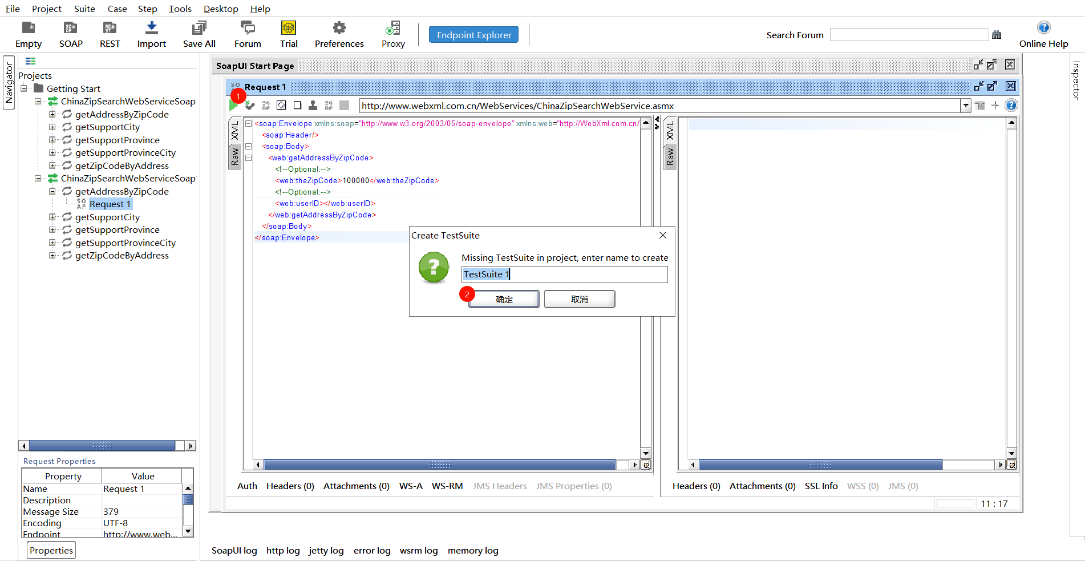Open Preferences with the gear icon
The width and height of the screenshot is (1085, 561).
(339, 34)
